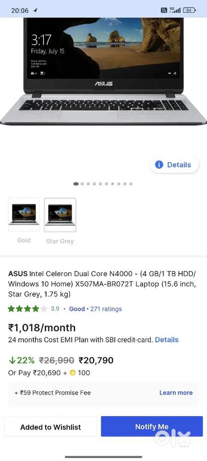Image resolution: width=207 pixels, height=461 pixels.
Task: Open the Details pill button
Action: click(x=174, y=165)
